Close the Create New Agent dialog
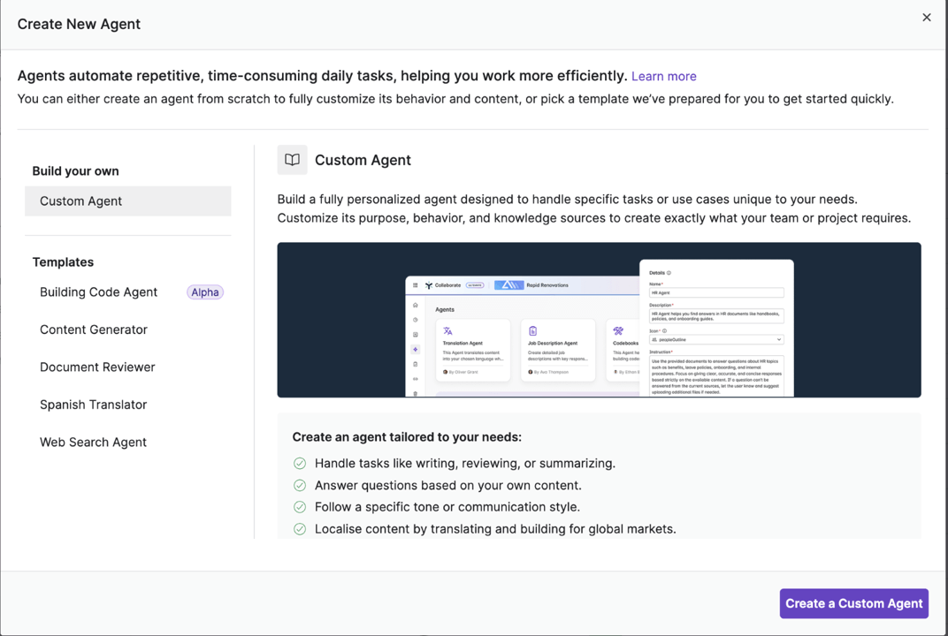The image size is (948, 636). coord(926,18)
